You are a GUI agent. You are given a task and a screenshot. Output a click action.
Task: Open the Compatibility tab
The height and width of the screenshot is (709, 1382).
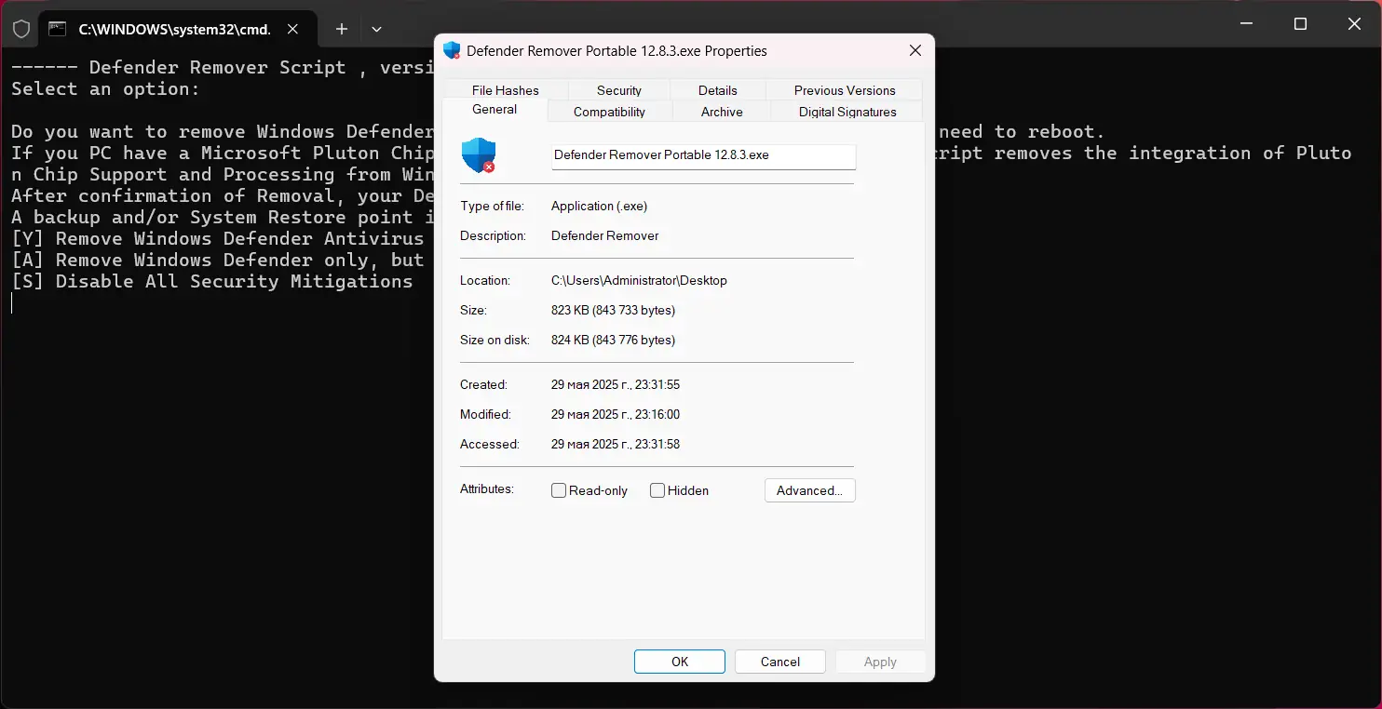click(609, 112)
